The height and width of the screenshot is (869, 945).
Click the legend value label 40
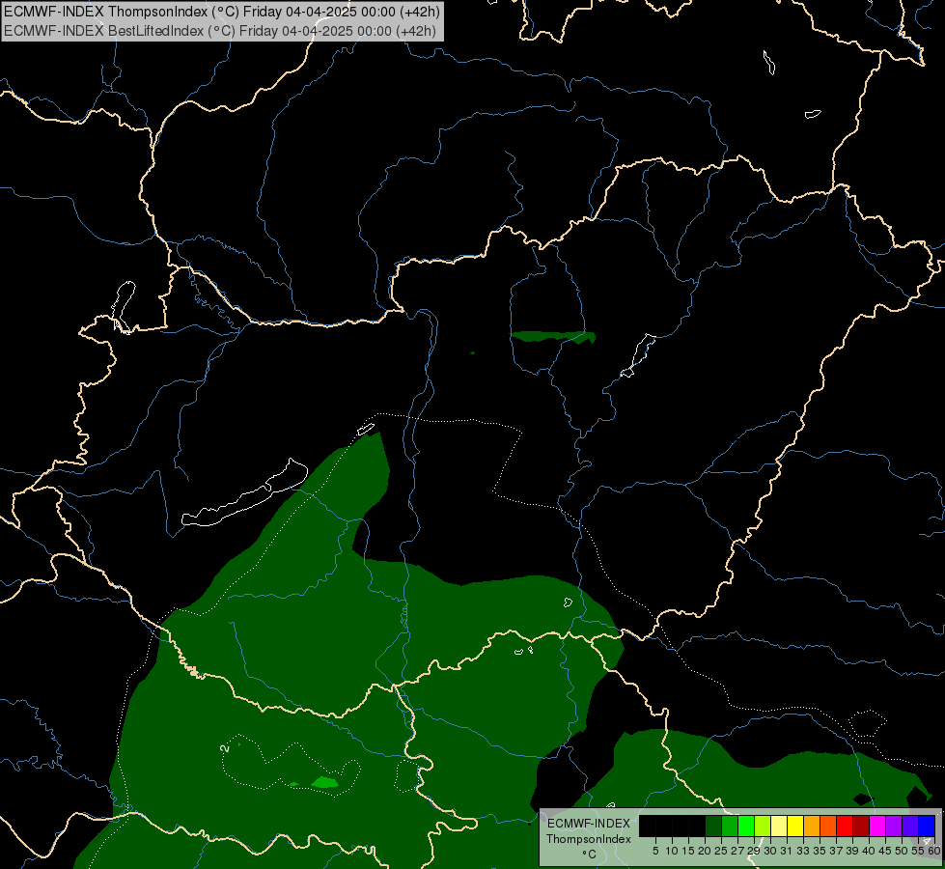[x=869, y=851]
